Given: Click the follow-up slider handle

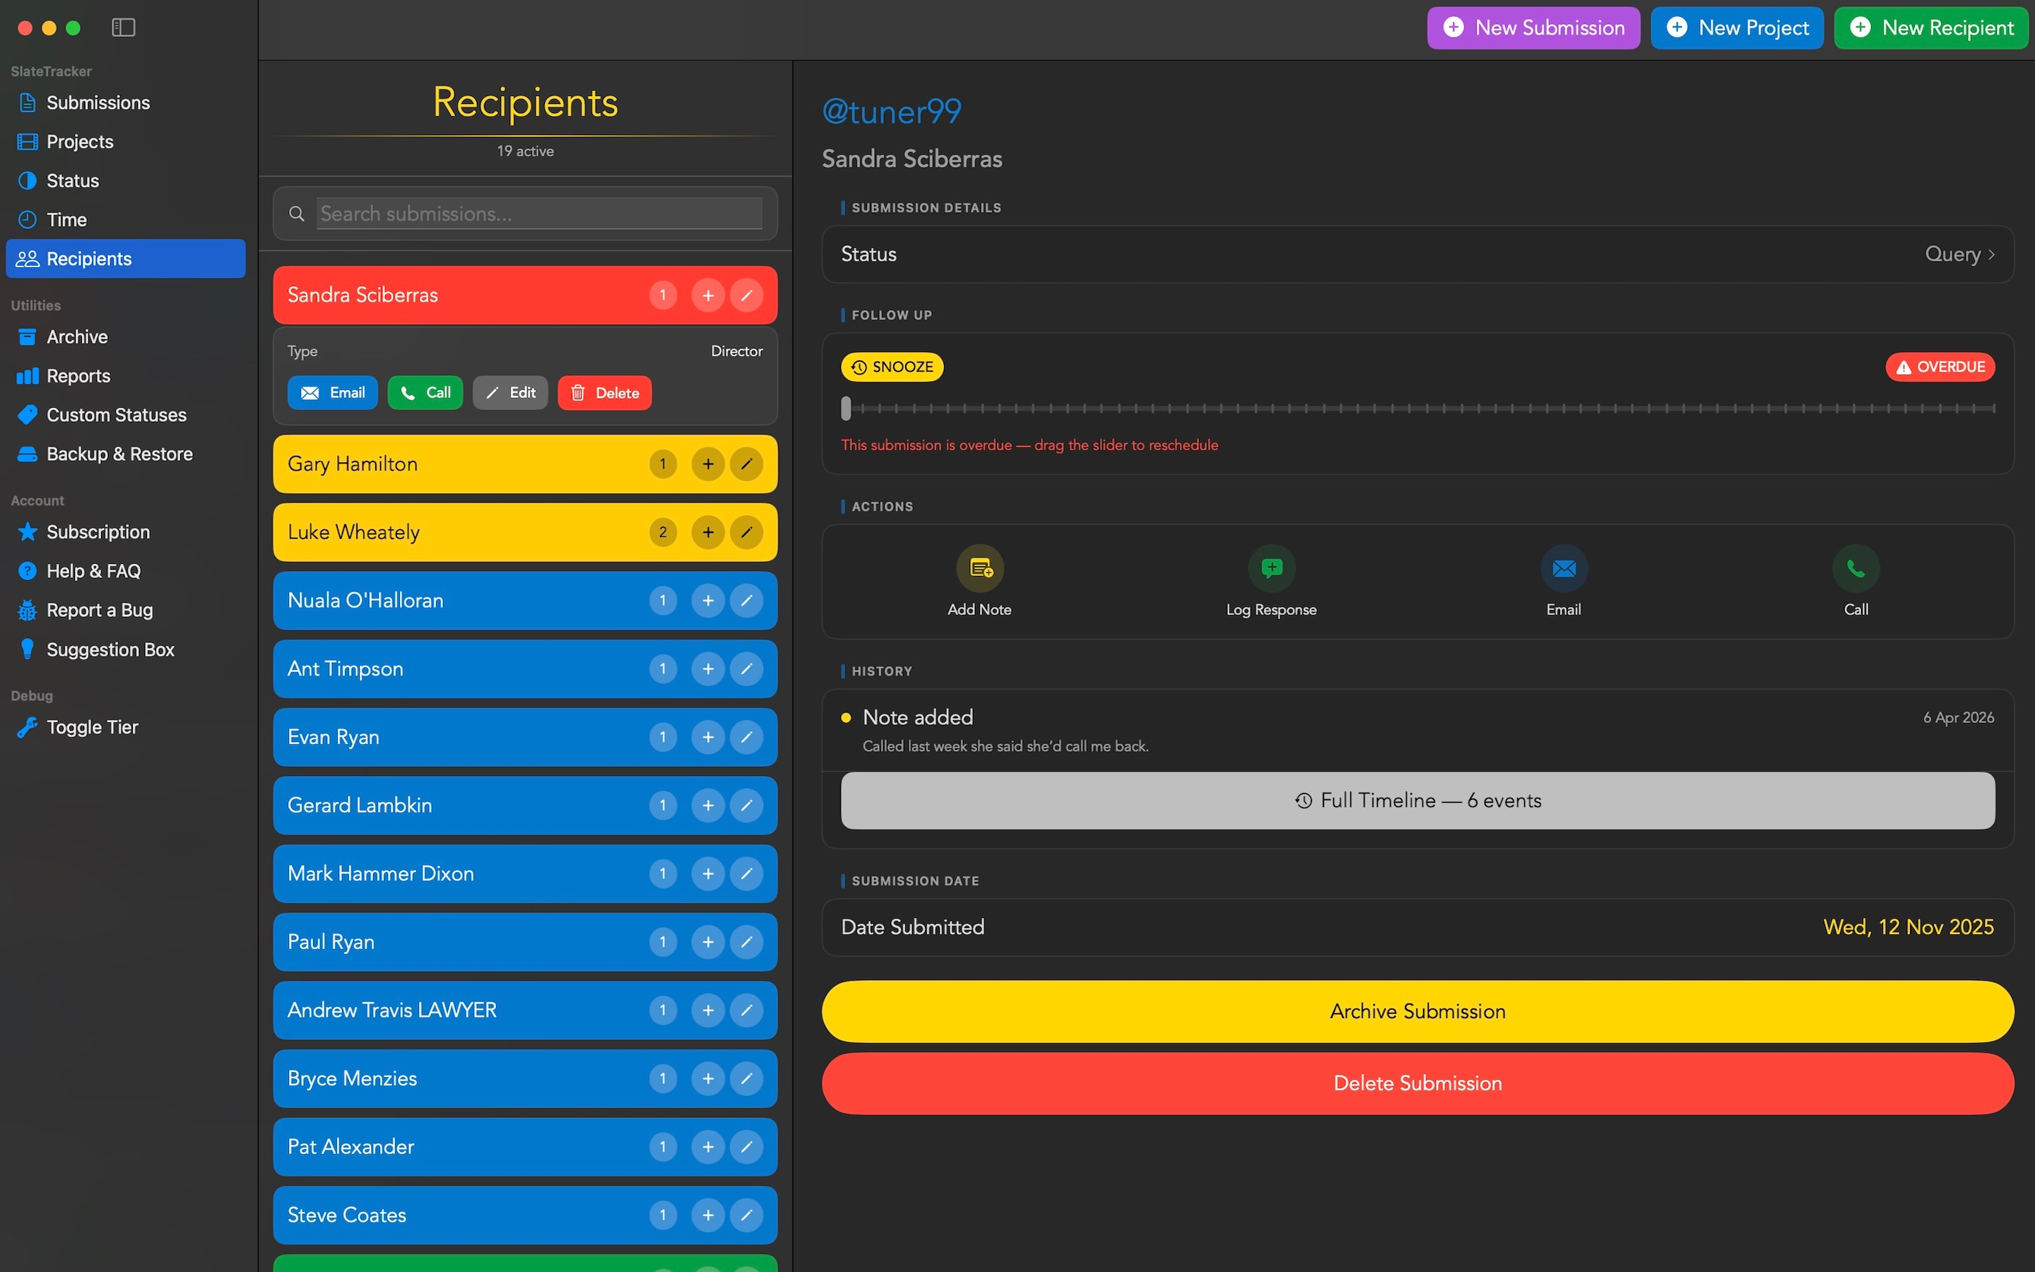Looking at the screenshot, I should [846, 409].
